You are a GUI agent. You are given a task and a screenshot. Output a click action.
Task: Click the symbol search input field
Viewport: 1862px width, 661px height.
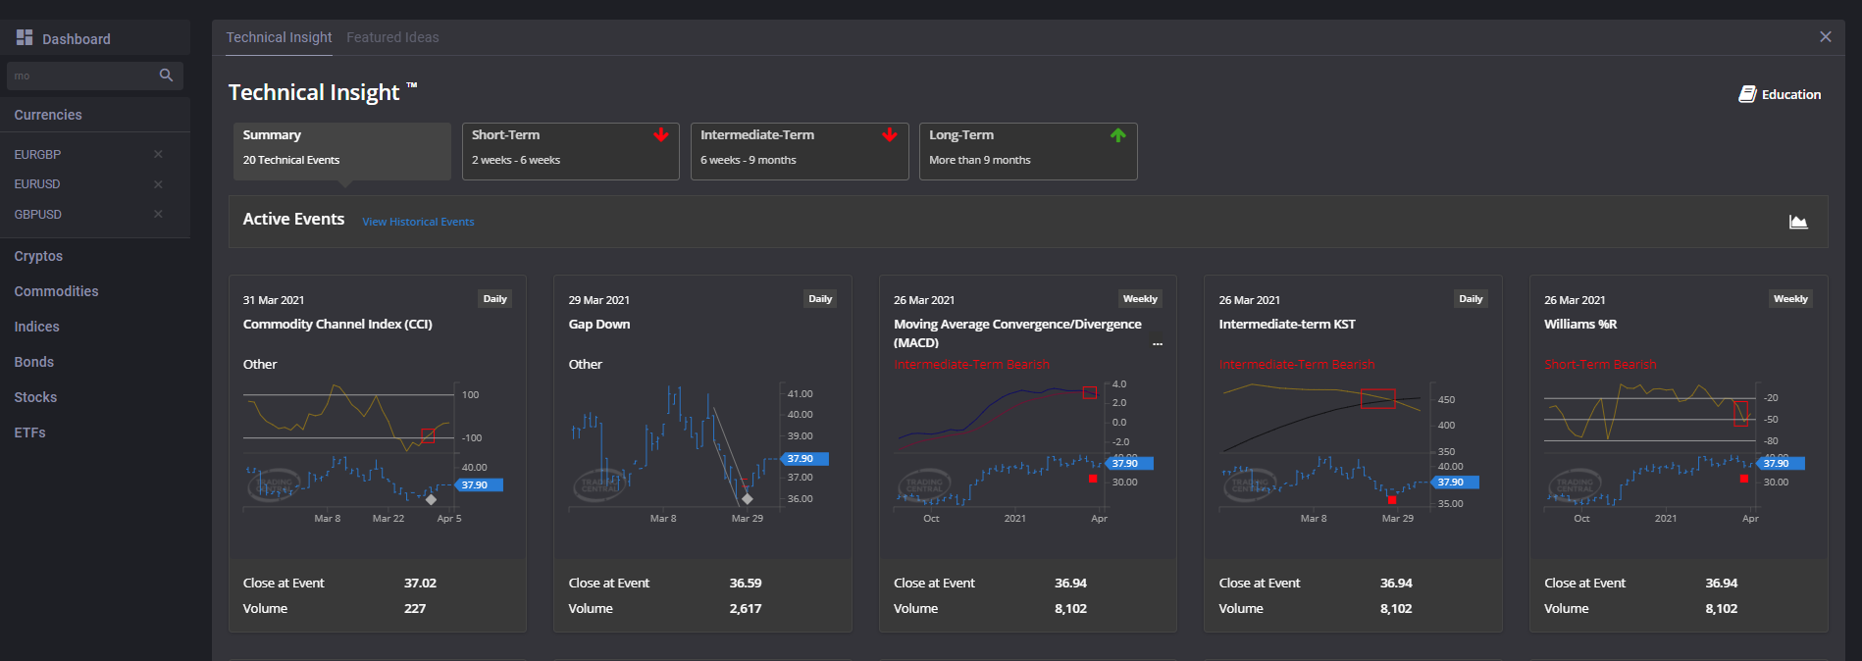coord(80,76)
